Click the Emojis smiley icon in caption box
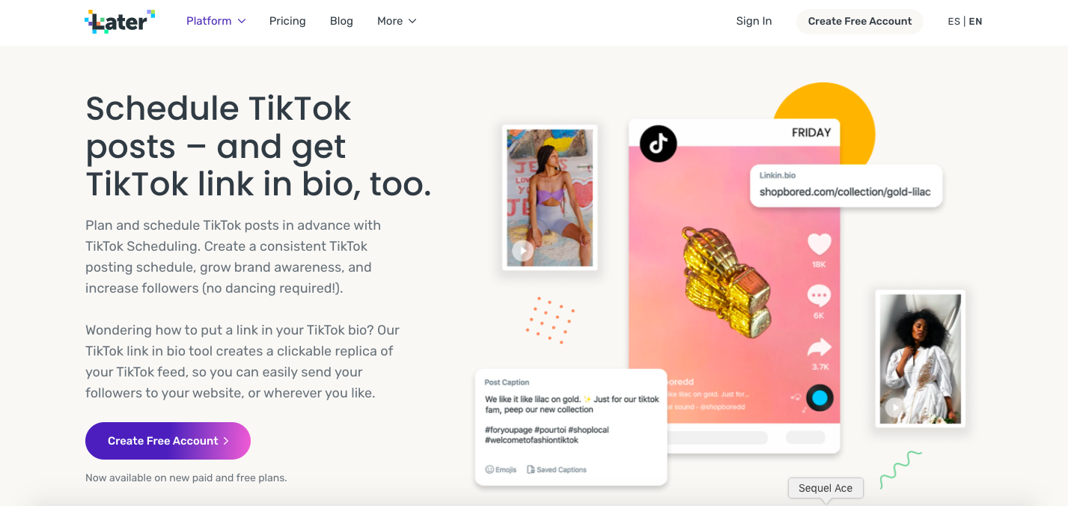The image size is (1068, 506). click(x=489, y=470)
